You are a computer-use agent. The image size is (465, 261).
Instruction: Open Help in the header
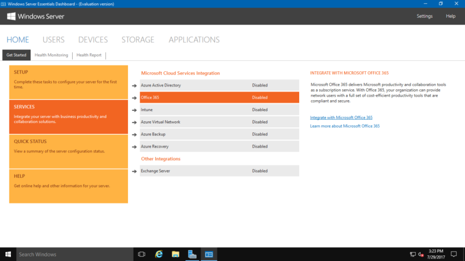[450, 16]
